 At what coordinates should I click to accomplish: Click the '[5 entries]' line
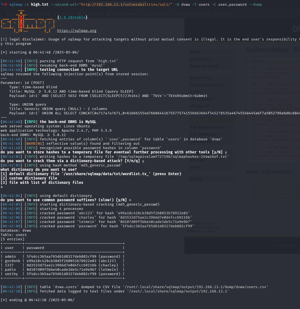click(x=13, y=239)
